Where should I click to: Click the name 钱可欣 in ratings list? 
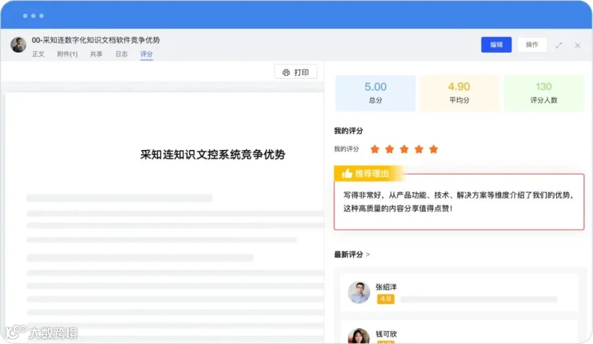pos(386,334)
